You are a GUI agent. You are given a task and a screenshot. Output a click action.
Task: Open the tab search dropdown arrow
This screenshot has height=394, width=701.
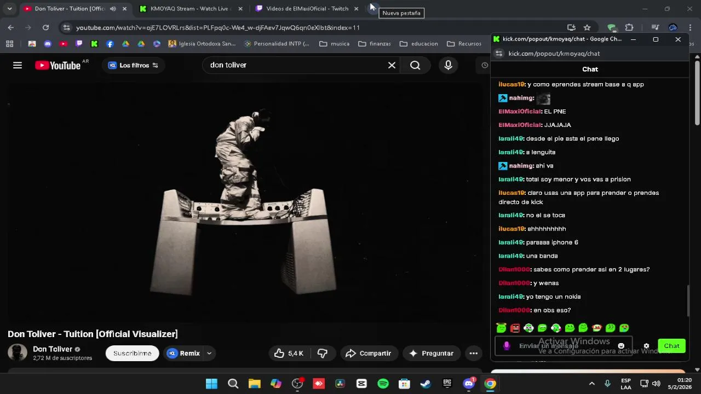(9, 9)
